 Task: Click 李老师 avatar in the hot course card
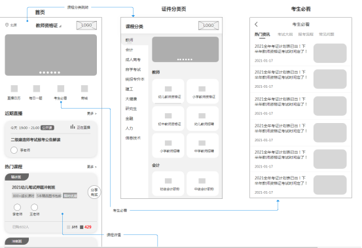(x=17, y=207)
